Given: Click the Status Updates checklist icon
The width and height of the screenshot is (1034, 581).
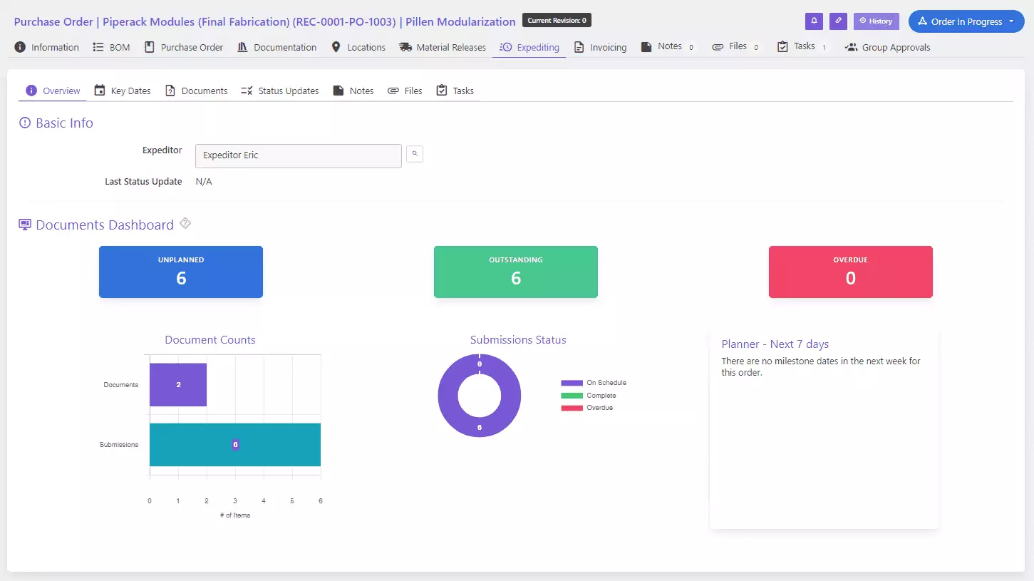Looking at the screenshot, I should pyautogui.click(x=247, y=91).
